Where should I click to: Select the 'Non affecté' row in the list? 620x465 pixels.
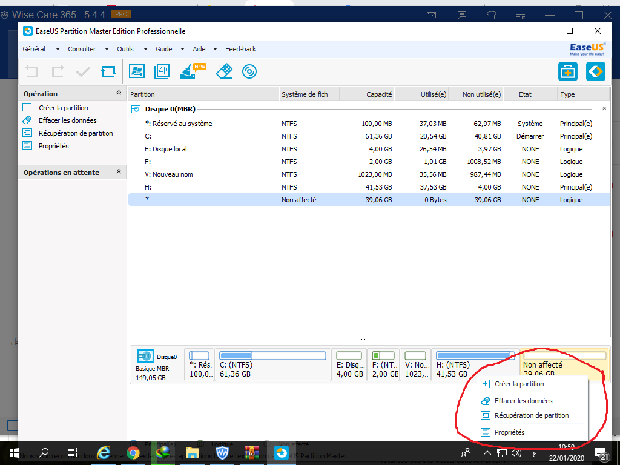[x=369, y=200]
